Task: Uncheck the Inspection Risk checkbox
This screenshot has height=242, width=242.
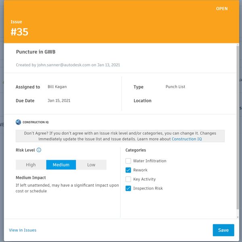Action: (128, 188)
